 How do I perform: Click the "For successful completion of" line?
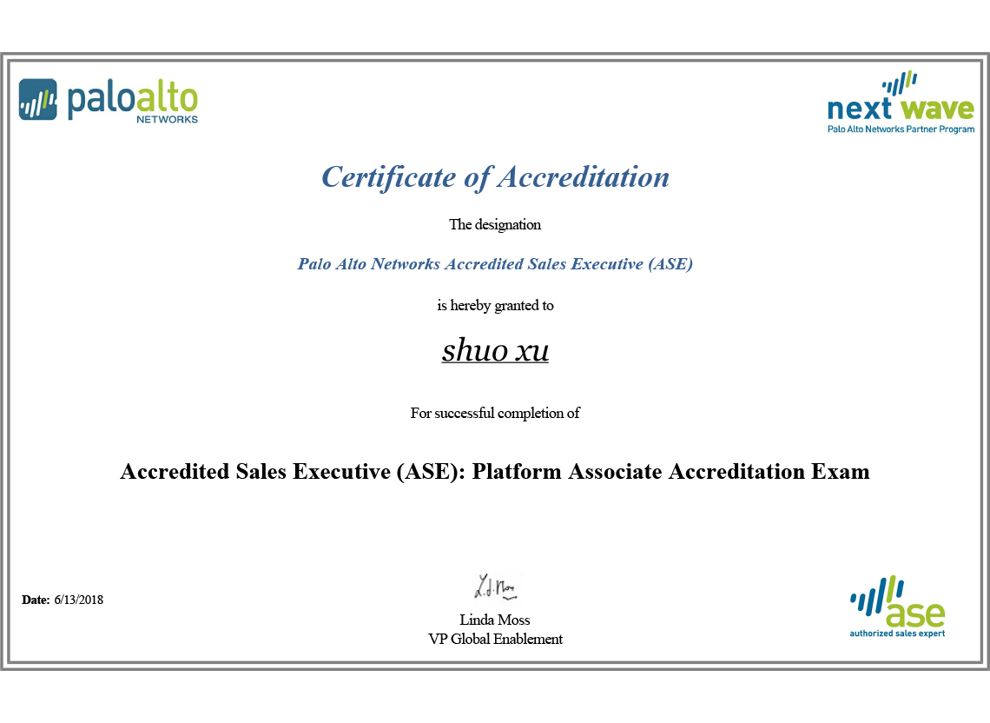click(495, 413)
